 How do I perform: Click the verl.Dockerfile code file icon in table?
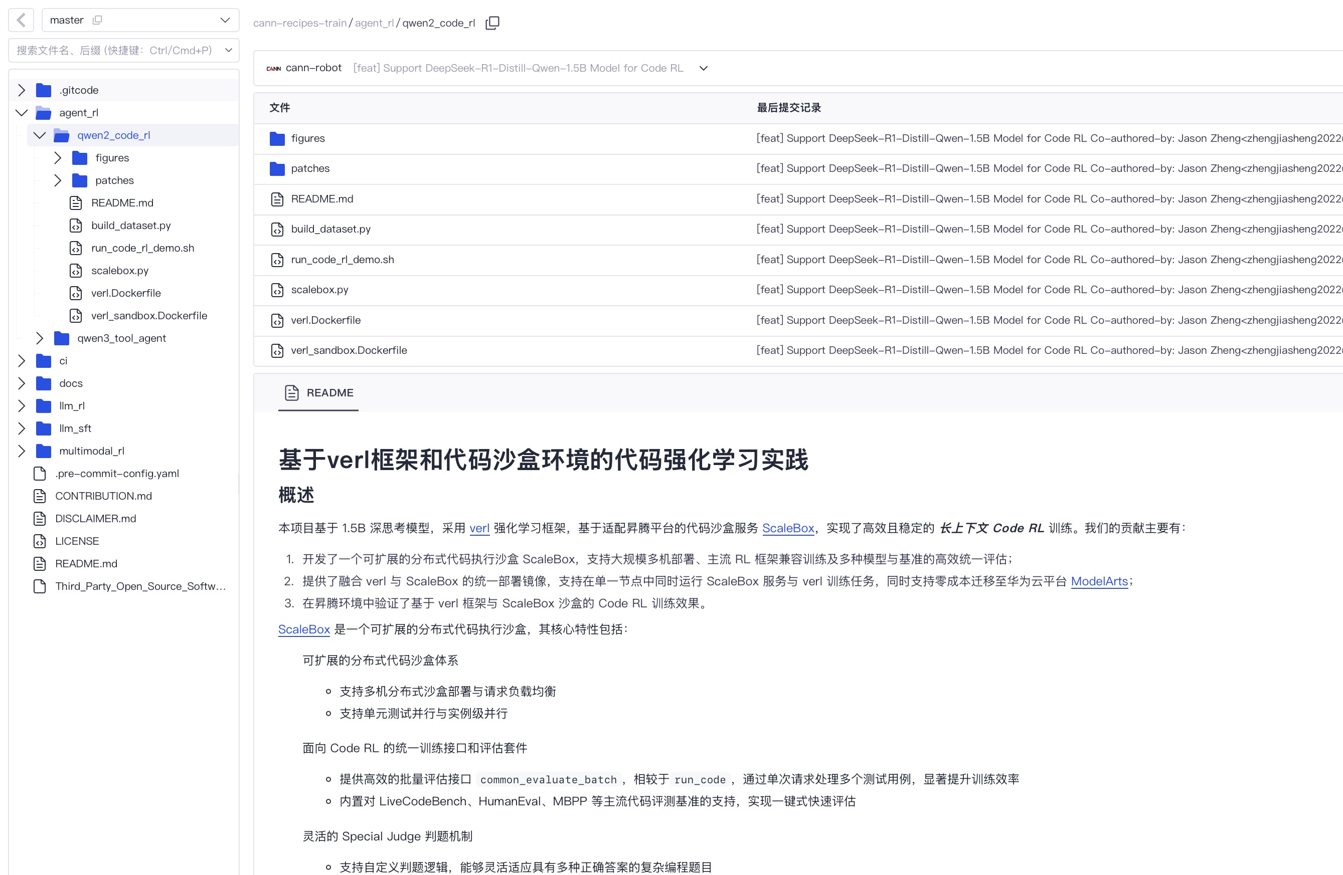(277, 320)
